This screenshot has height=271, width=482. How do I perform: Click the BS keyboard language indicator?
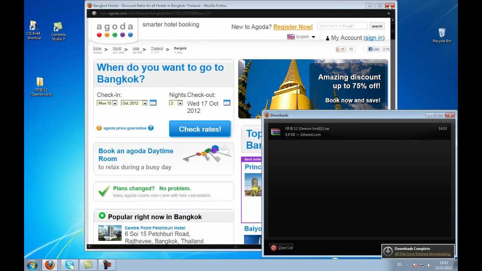[x=400, y=265]
